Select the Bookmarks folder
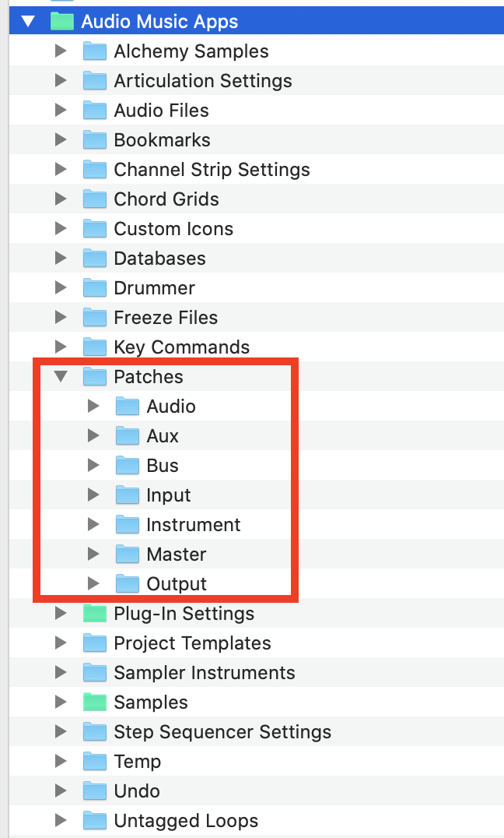 163,139
